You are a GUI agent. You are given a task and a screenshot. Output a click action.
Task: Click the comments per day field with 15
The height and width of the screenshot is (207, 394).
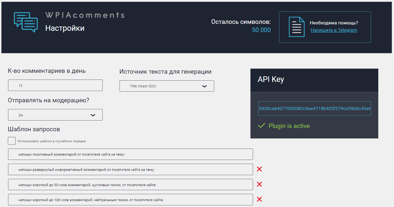tap(55, 85)
